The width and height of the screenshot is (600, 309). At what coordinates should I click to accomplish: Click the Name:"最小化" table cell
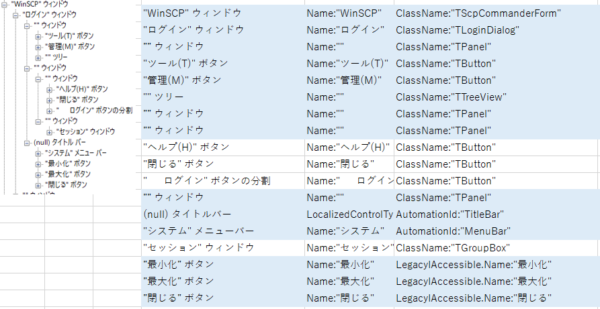[349, 264]
